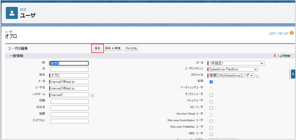Click the 設定 breadcrumb link
296x140 pixels.
(x=23, y=10)
